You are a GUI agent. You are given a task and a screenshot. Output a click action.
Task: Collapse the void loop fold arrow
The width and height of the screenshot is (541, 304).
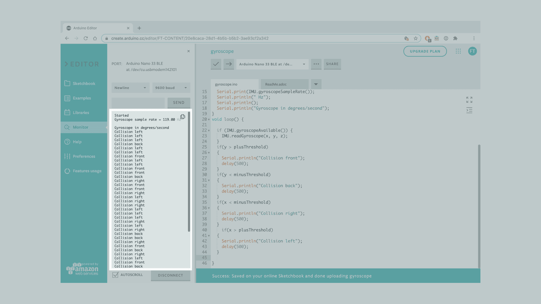(x=209, y=120)
